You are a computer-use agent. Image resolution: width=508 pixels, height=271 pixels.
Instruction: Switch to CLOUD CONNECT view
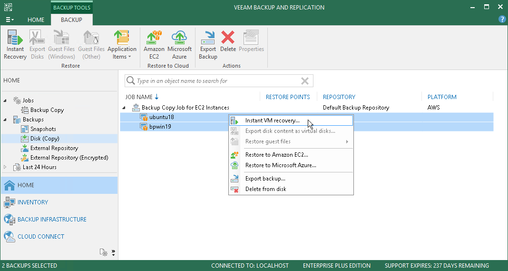click(59, 237)
